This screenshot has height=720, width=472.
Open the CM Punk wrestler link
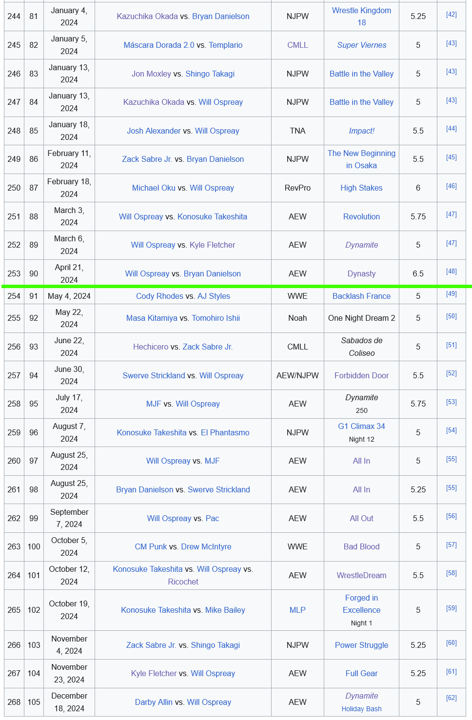(151, 546)
